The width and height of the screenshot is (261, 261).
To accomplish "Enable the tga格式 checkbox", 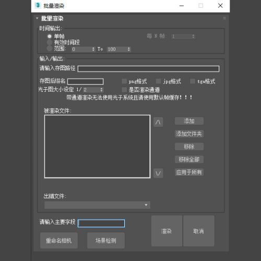I will coord(193,81).
